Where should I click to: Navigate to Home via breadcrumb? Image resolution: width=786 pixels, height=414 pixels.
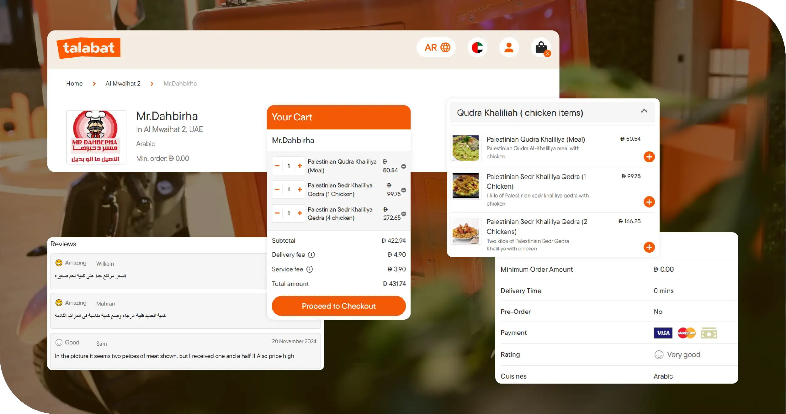[x=74, y=83]
